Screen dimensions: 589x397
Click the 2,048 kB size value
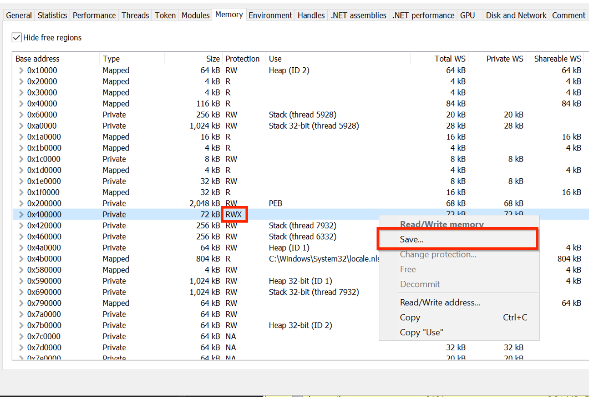click(x=205, y=203)
